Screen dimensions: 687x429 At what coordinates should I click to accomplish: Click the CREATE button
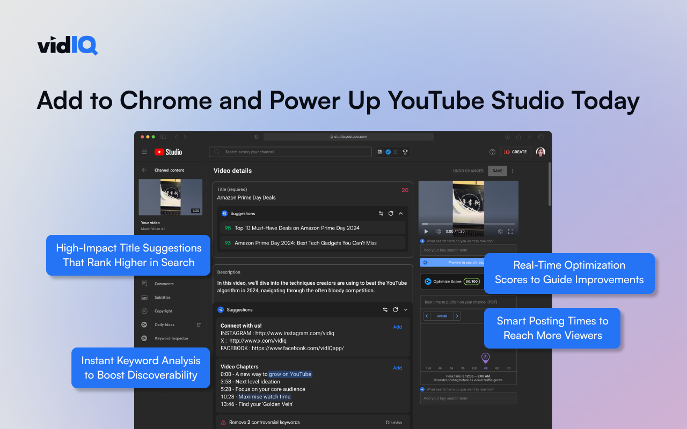point(516,152)
